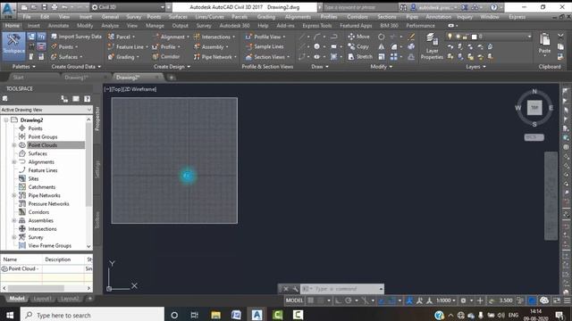
Task: Expand the Pipe Network ribbon dropdown
Action: [x=235, y=57]
